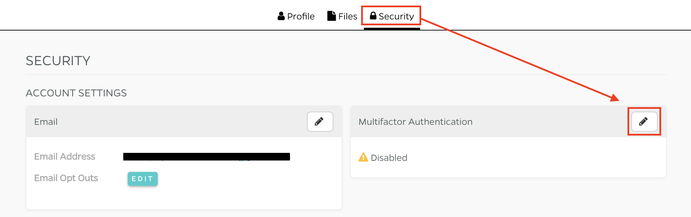The image size is (691, 217).
Task: Click the person icon beside Profile
Action: point(281,16)
